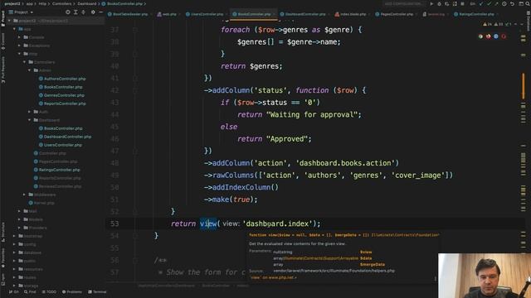Screen dimensions: 531x298
Task: Open the Add Configuration dropdown
Action: coord(404,3)
